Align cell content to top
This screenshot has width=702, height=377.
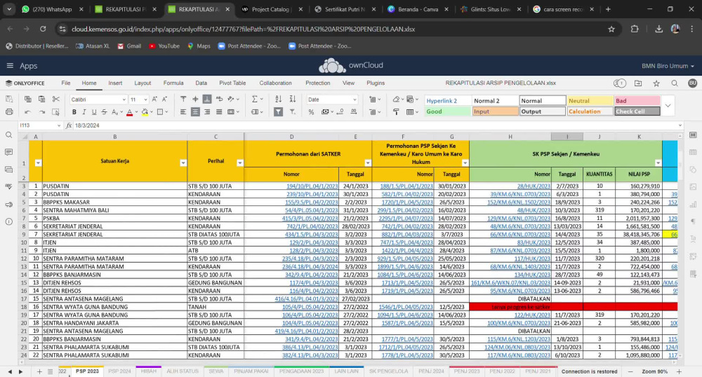tap(183, 100)
